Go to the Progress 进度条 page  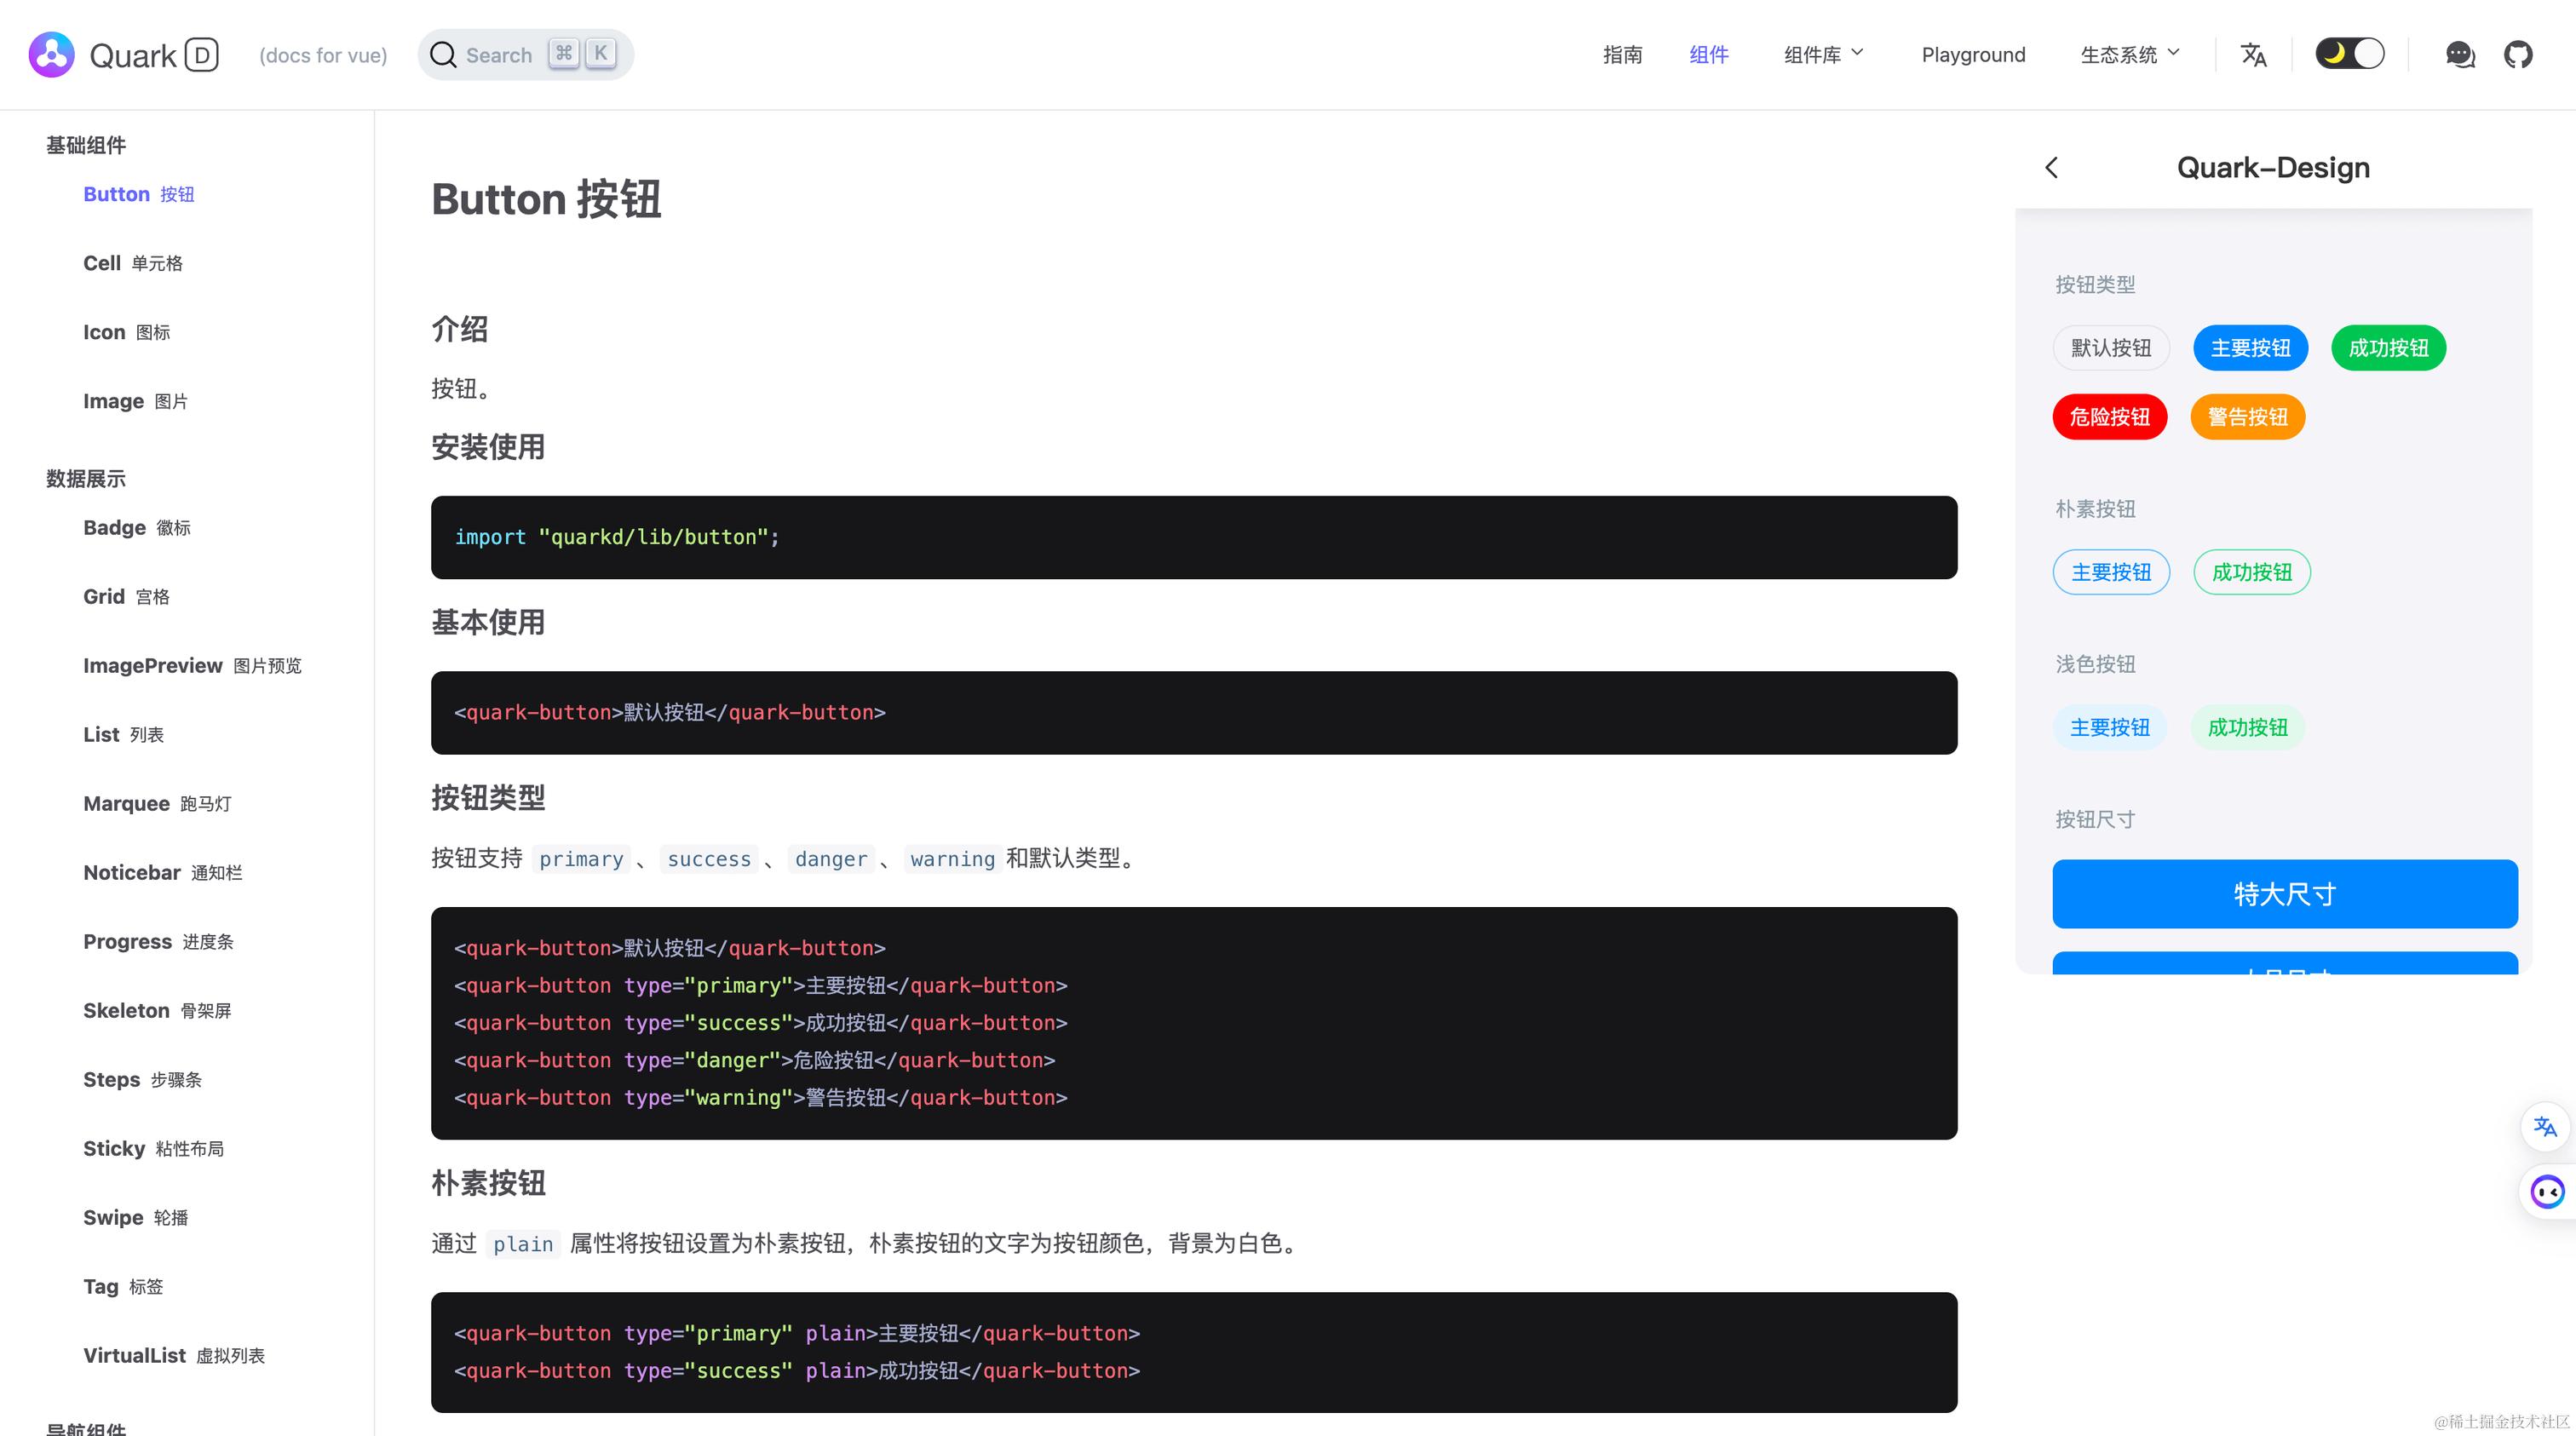[x=158, y=941]
